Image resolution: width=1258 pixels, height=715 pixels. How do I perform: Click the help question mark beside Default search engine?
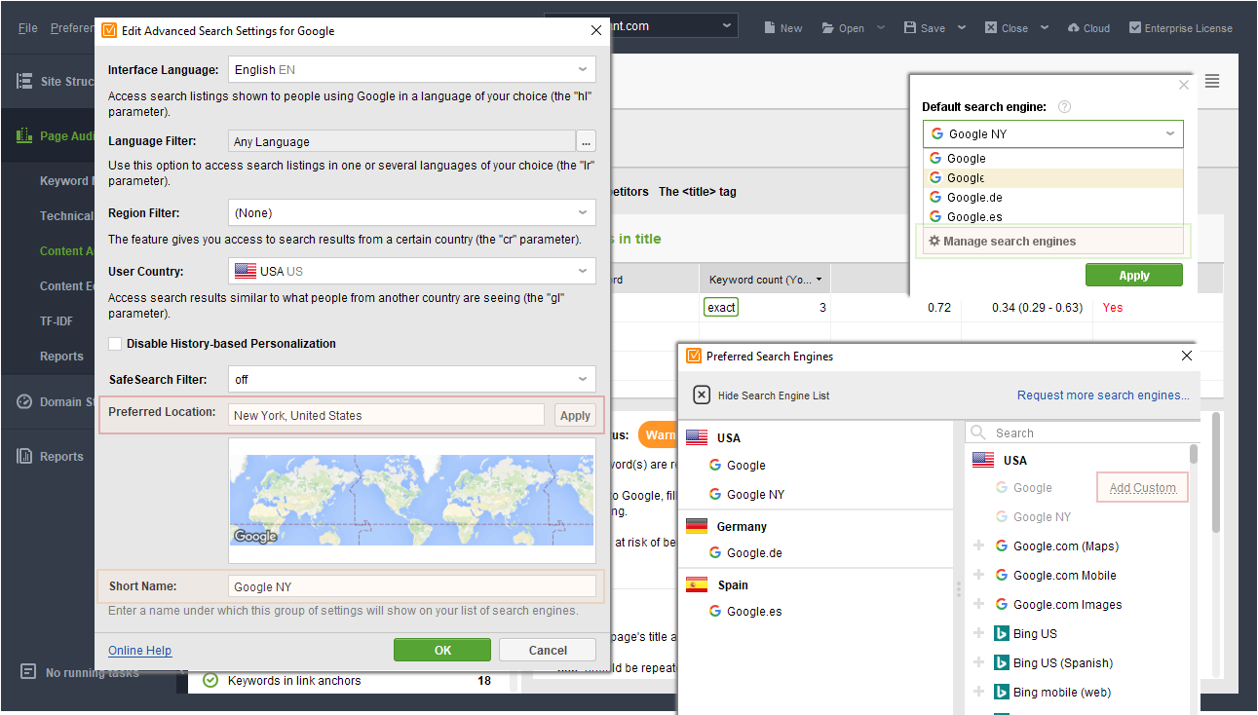click(x=1064, y=107)
